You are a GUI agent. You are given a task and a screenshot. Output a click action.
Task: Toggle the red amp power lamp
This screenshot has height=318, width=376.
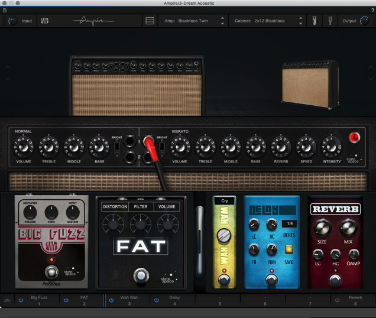pos(354,137)
